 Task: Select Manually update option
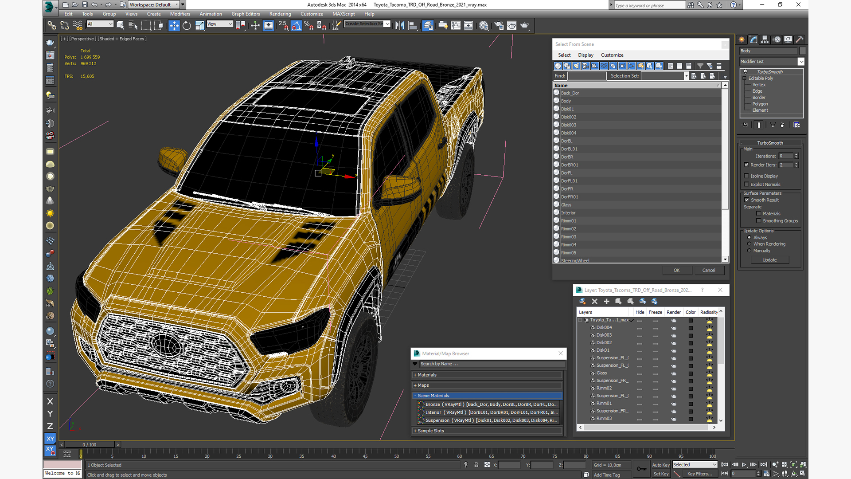(x=750, y=251)
